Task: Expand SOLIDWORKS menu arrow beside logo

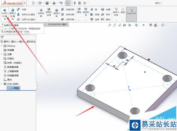Action: (25, 3)
